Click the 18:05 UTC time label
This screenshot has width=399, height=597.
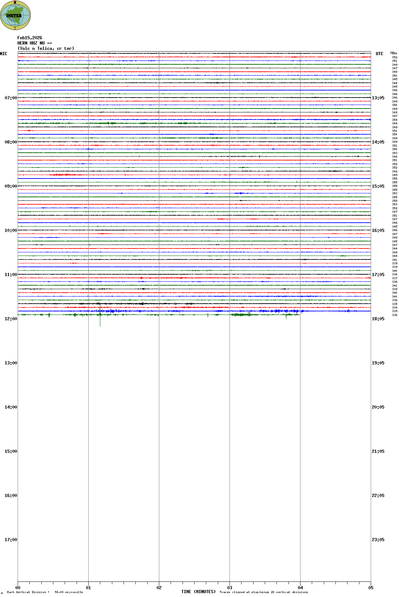(x=378, y=319)
